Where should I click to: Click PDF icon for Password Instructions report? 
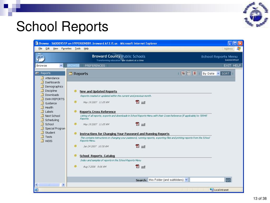click(137, 146)
